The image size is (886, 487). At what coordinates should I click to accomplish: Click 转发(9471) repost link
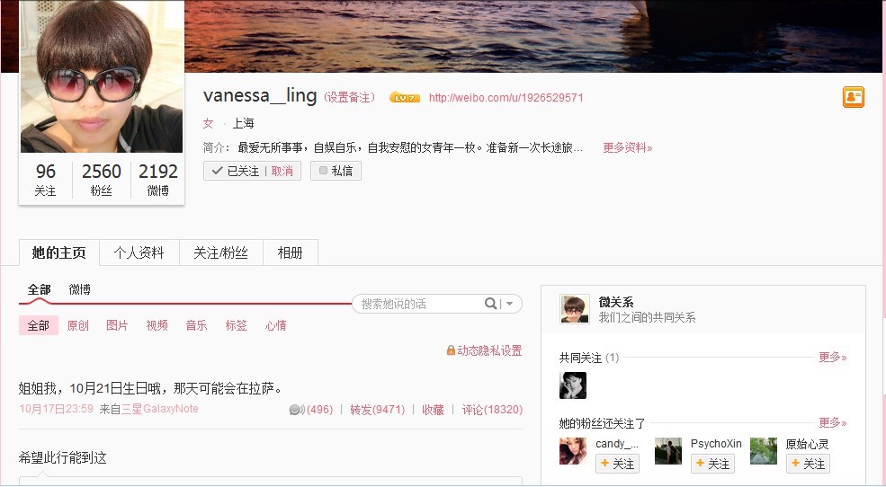coord(378,410)
